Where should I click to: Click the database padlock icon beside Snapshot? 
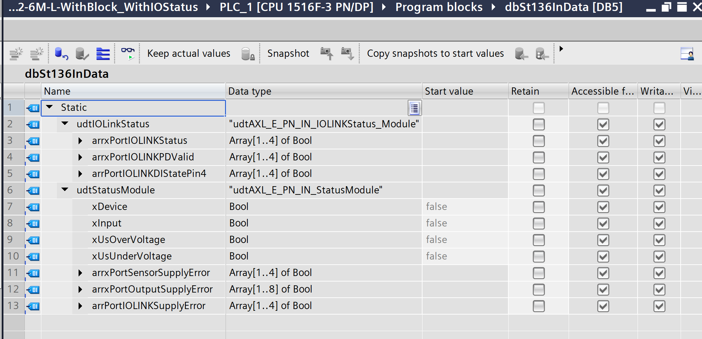tap(247, 54)
